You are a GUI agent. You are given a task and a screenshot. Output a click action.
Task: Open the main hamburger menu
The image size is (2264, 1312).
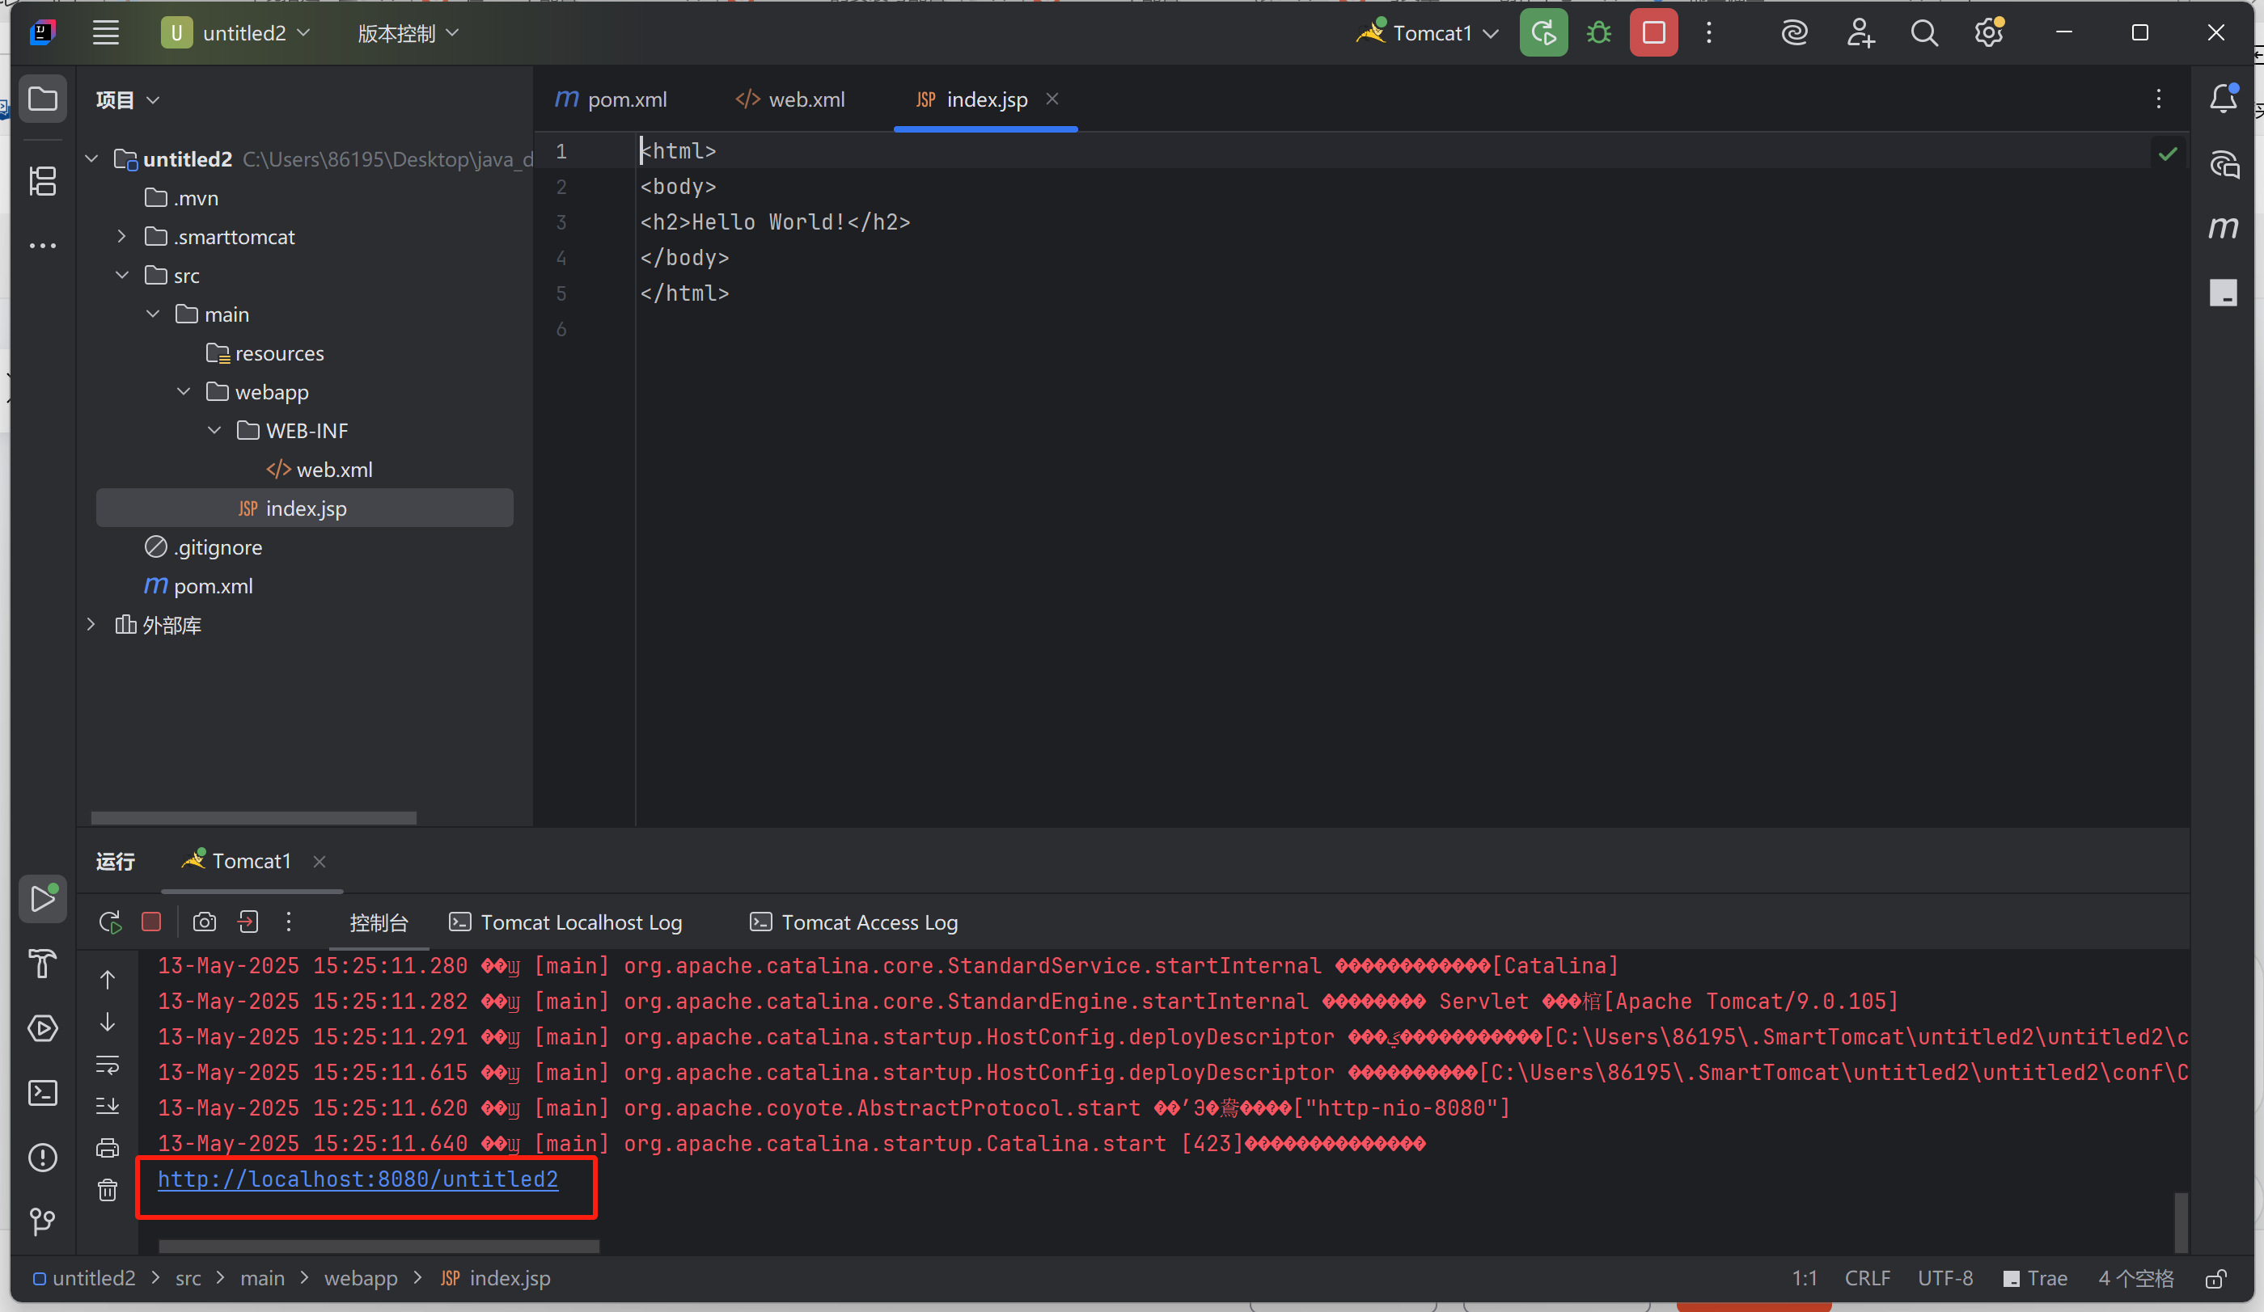[x=106, y=33]
